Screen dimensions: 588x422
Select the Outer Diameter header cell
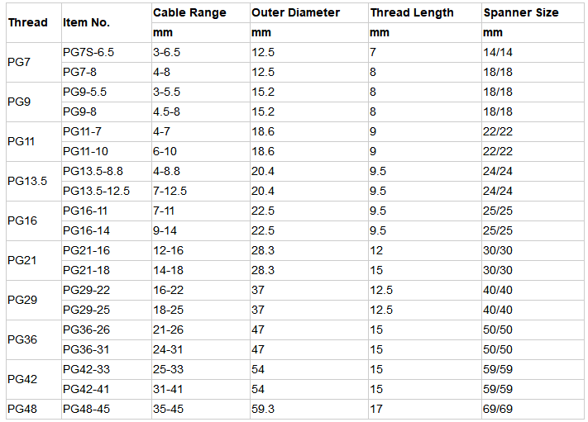(295, 13)
